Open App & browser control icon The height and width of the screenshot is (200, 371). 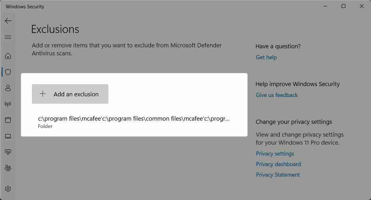pos(8,120)
